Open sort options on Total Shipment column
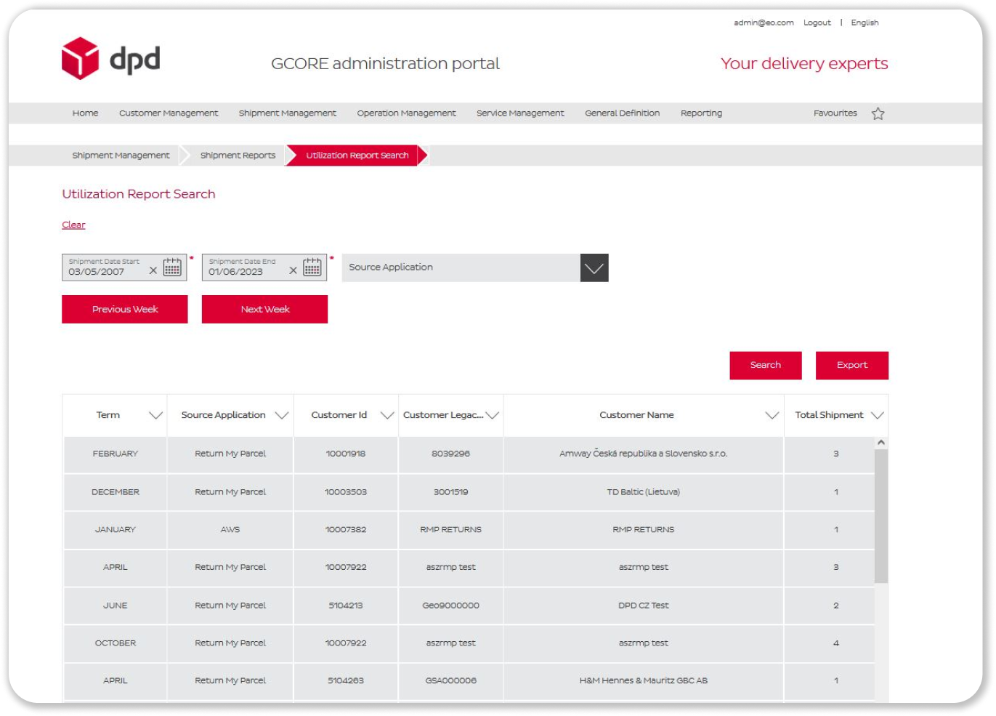Screen dimensions: 996x716 point(875,415)
